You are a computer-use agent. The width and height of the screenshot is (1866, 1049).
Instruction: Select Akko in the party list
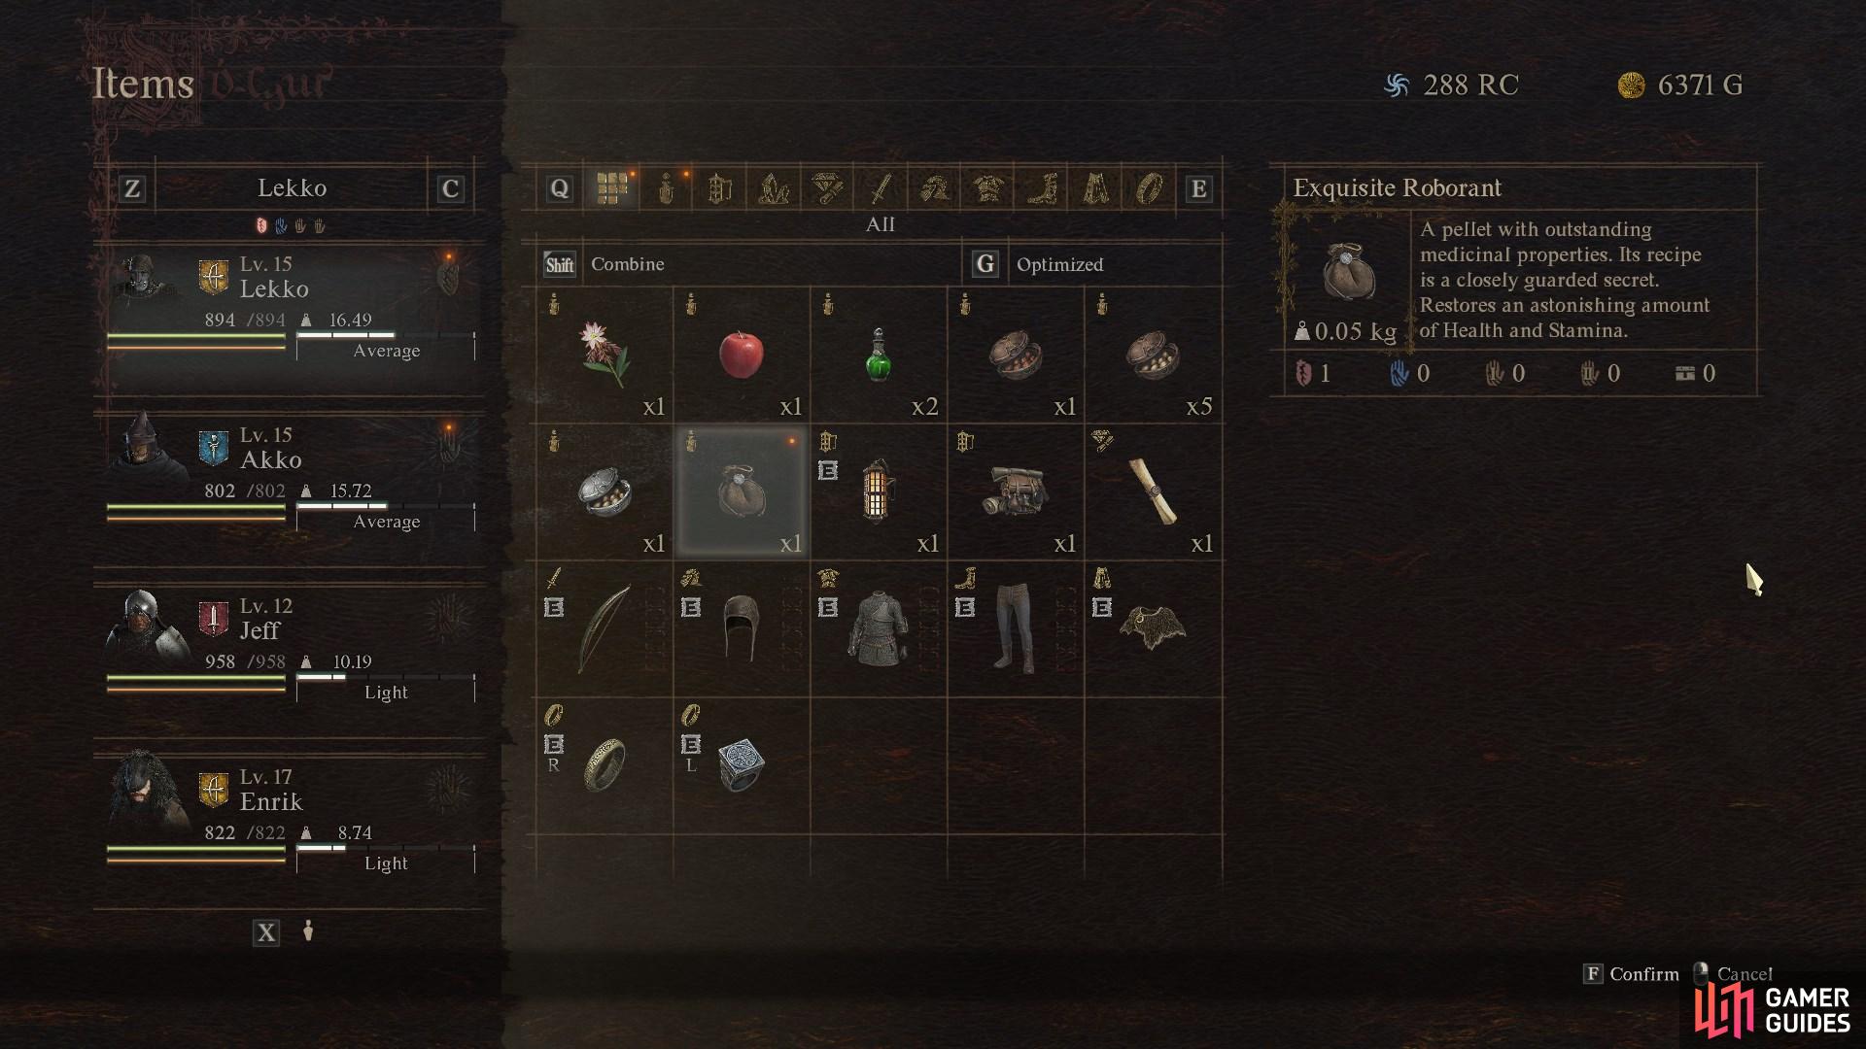point(291,478)
